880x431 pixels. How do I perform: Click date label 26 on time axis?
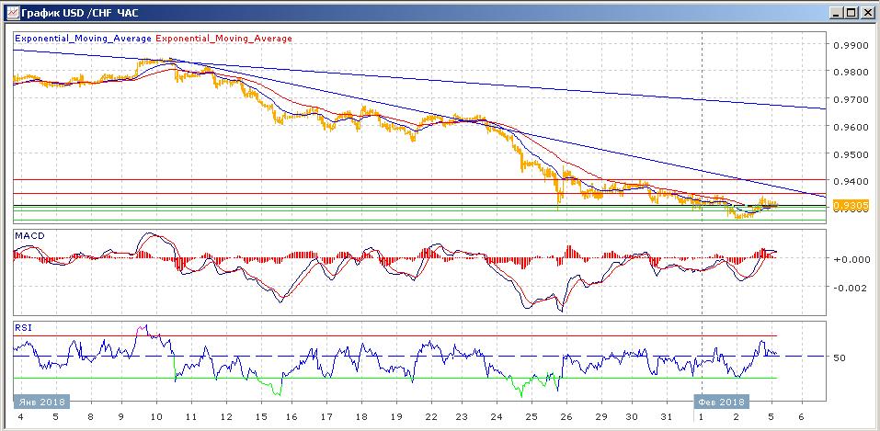coord(566,417)
